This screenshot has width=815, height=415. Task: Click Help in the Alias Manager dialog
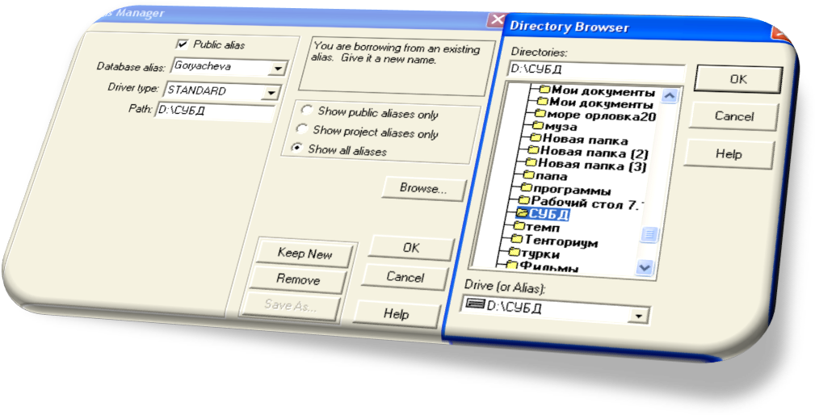click(396, 314)
